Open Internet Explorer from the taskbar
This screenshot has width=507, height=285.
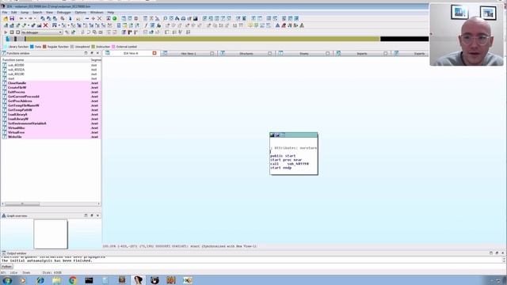[40, 280]
